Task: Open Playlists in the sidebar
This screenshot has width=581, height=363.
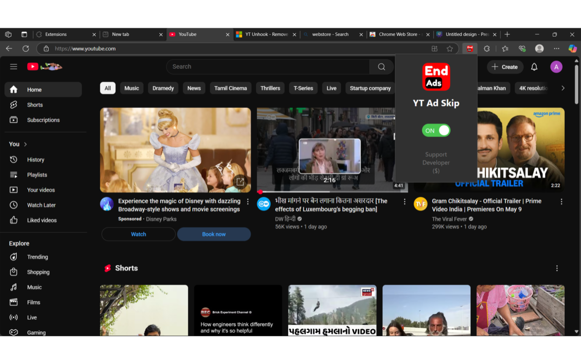Action: (43, 175)
